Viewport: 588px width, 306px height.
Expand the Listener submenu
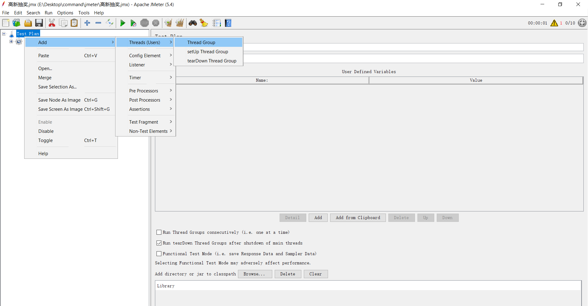click(145, 65)
